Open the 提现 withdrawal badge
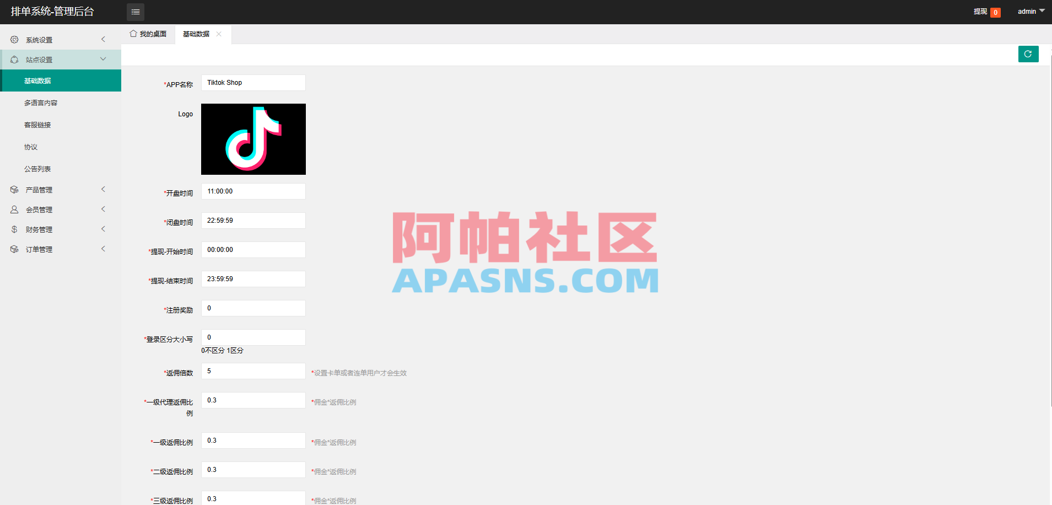Screen dimensions: 1052x505 click(996, 12)
